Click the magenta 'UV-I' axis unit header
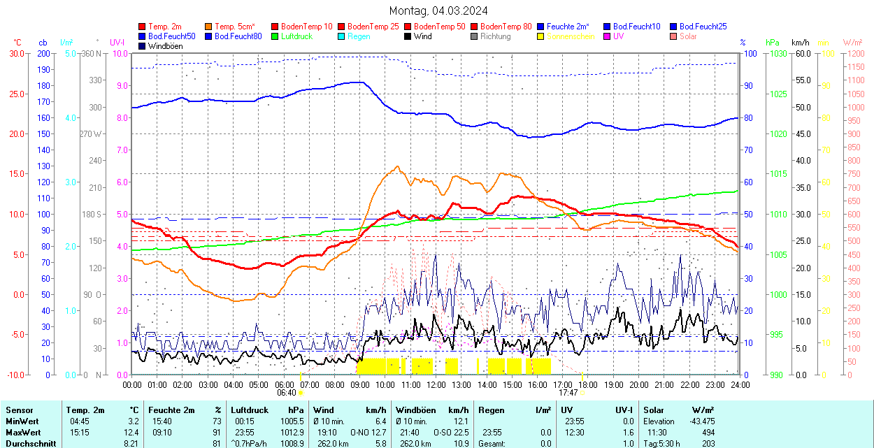The width and height of the screenshot is (874, 448). 117,43
